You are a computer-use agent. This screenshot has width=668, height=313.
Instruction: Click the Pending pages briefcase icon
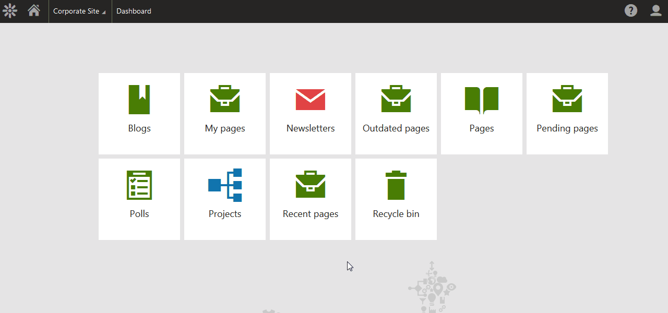567,99
